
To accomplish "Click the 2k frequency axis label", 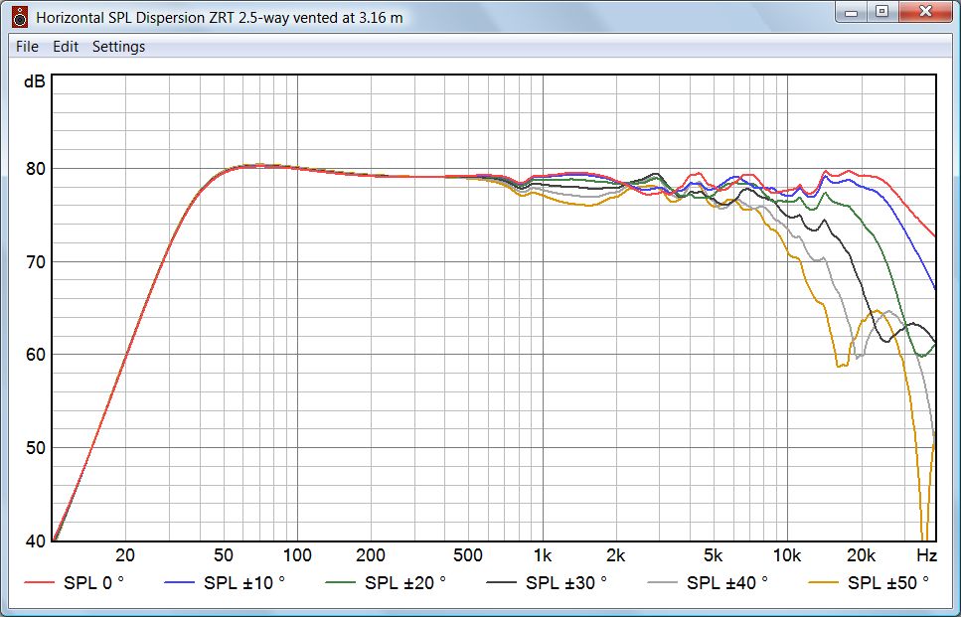I will coord(616,555).
